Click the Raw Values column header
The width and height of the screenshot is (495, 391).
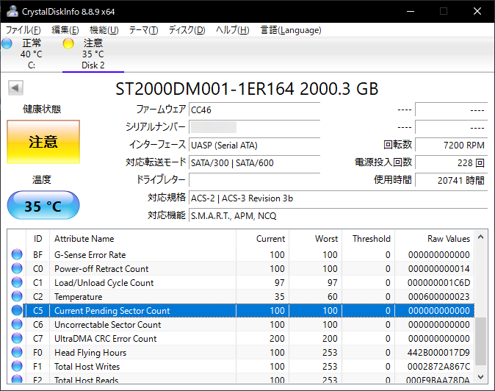(435, 239)
